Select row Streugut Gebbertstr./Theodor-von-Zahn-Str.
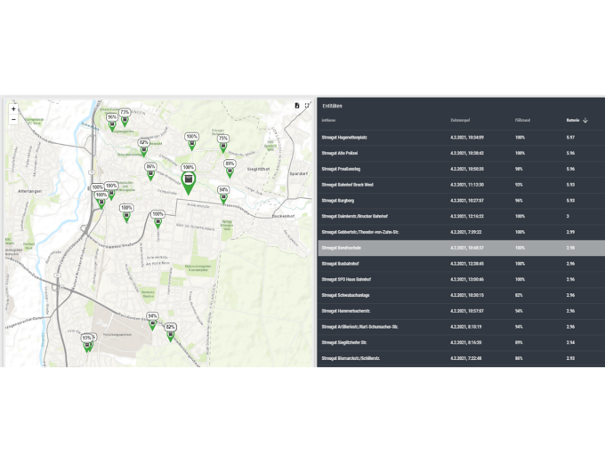 tap(461, 233)
